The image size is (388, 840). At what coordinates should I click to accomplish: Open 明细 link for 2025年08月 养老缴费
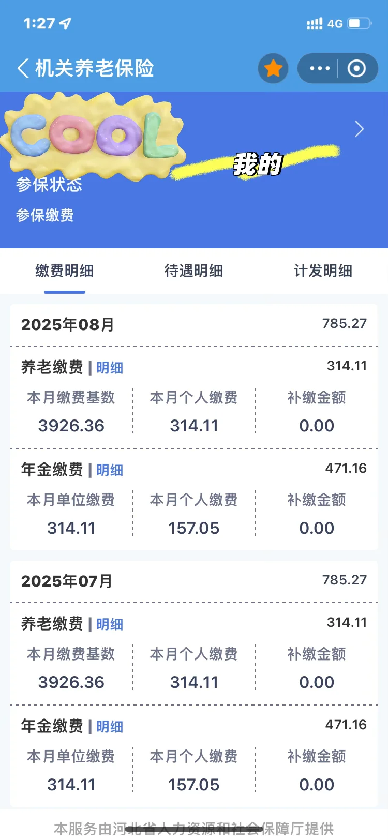coord(110,368)
